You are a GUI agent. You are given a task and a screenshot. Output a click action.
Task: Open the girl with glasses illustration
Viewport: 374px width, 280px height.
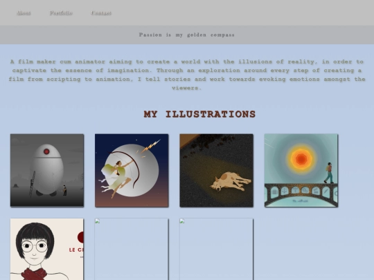pyautogui.click(x=47, y=249)
